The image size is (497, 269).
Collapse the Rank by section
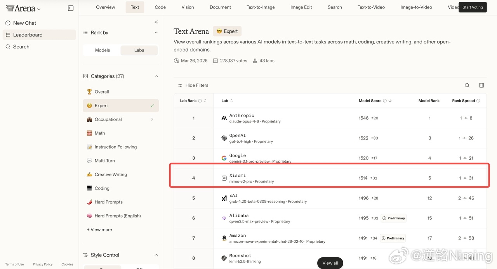[x=156, y=33]
